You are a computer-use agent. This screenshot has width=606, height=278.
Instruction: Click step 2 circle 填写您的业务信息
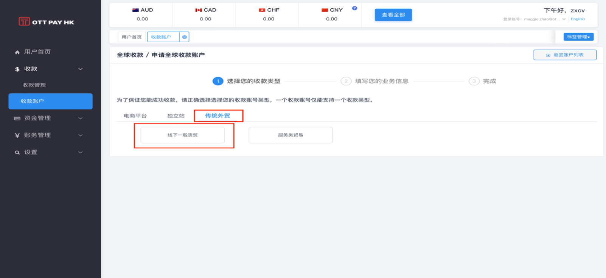click(x=346, y=81)
